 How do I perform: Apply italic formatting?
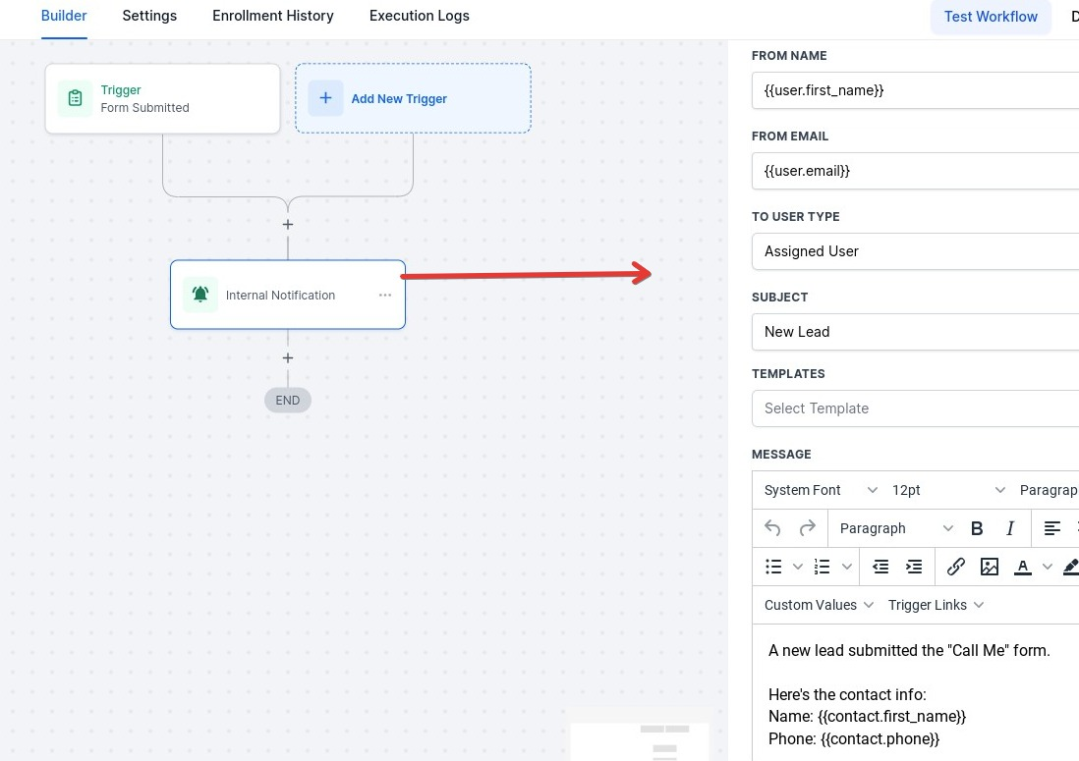pyautogui.click(x=1010, y=528)
